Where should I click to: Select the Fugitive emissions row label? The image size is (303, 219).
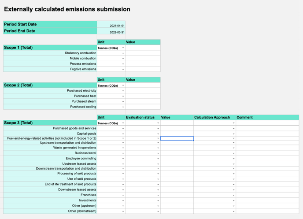tap(50, 69)
